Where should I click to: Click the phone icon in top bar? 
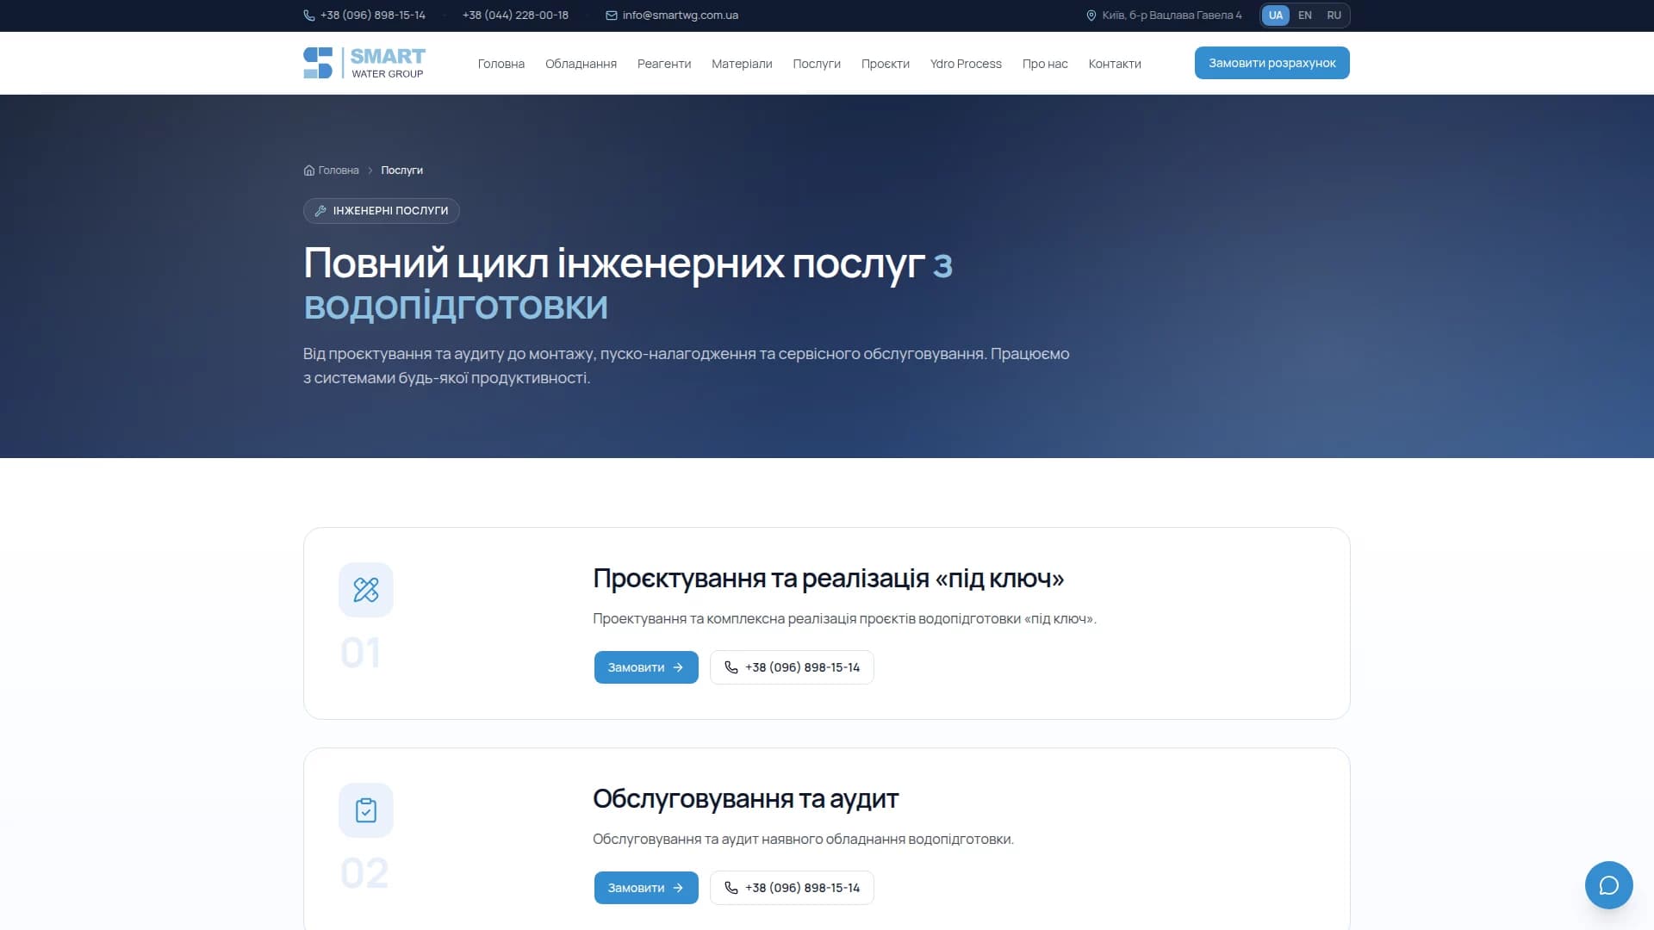(x=309, y=15)
